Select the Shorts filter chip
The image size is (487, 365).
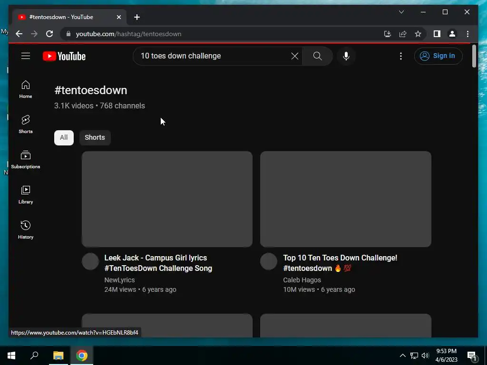(95, 137)
